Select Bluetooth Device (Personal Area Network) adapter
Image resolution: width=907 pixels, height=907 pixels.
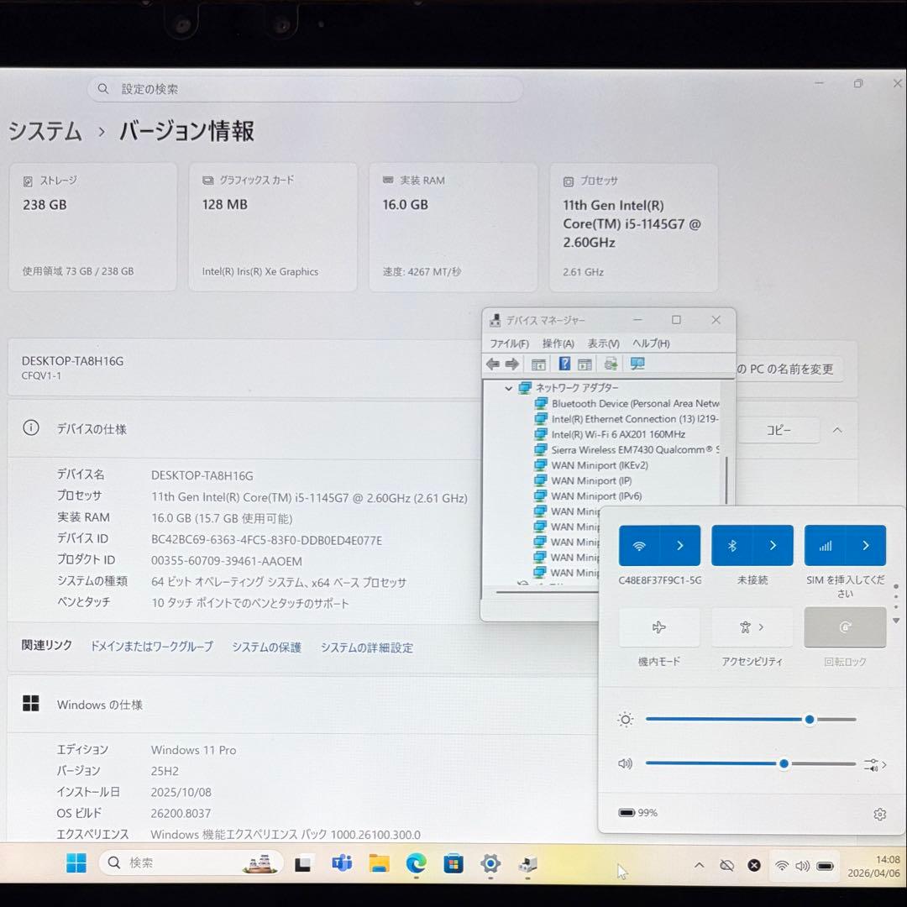pyautogui.click(x=627, y=404)
